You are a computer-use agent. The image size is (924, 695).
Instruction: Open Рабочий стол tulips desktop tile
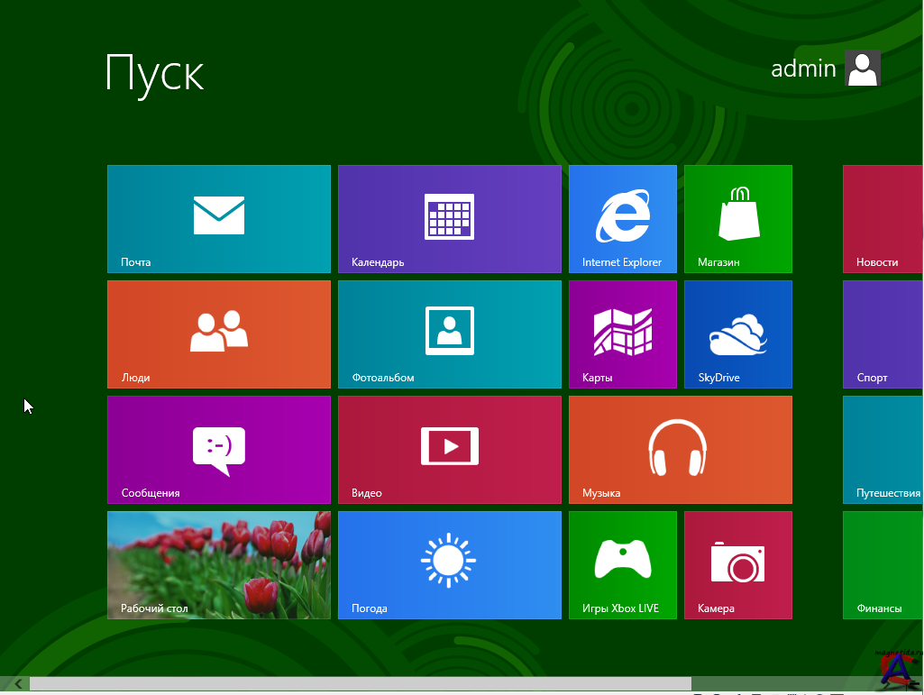[x=218, y=564]
